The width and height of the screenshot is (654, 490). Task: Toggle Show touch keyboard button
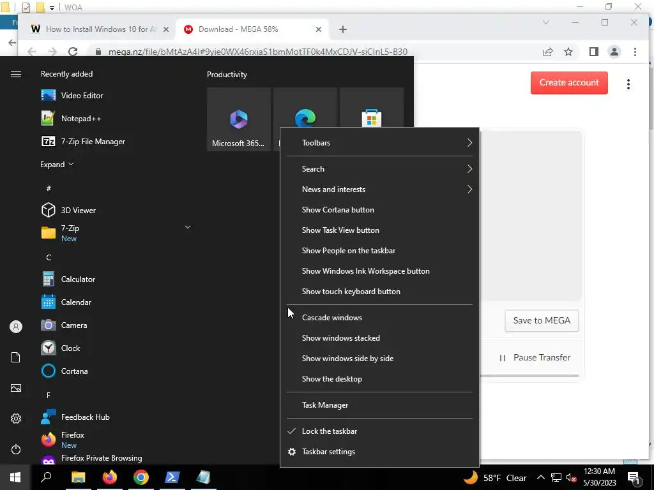pos(351,292)
